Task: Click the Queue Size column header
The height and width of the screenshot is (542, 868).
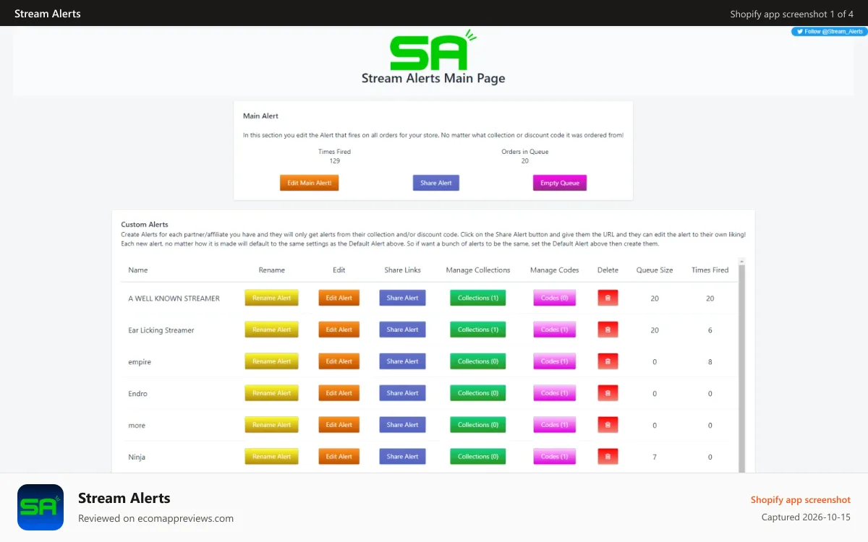Action: pos(655,270)
